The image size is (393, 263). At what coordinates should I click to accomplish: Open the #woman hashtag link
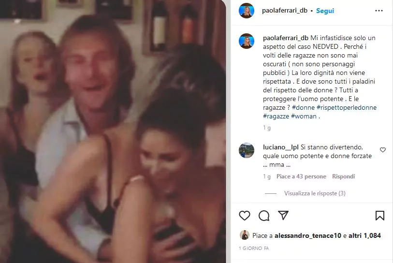pos(304,117)
